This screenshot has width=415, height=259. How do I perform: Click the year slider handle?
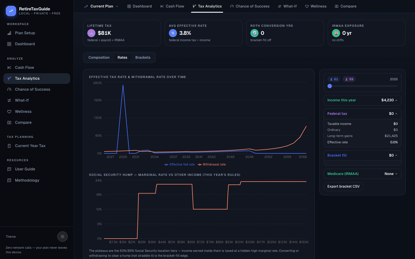[330, 86]
